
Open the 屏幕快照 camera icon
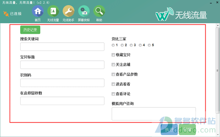84,11
